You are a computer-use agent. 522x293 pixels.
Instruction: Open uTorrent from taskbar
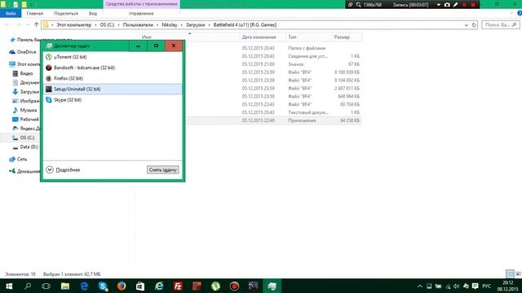(215, 286)
